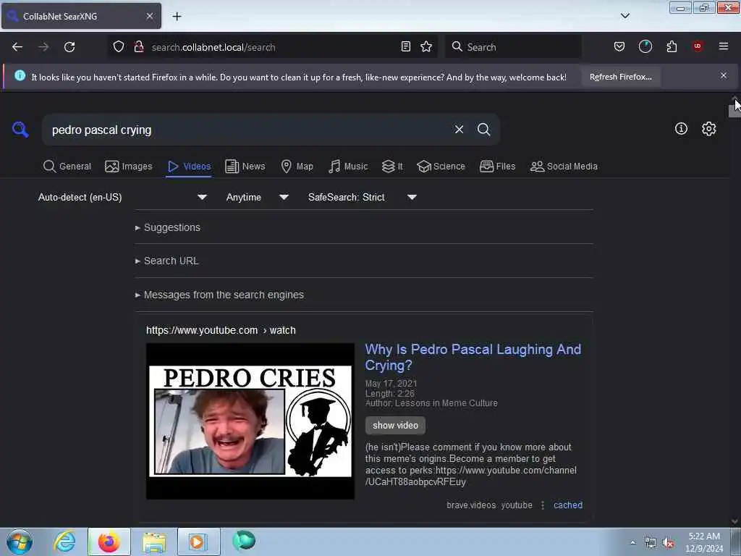741x556 pixels.
Task: Open the Anytime time range dropdown
Action: pyautogui.click(x=257, y=197)
